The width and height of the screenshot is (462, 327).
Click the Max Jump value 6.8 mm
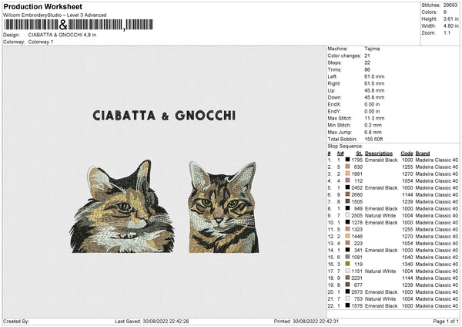click(373, 132)
